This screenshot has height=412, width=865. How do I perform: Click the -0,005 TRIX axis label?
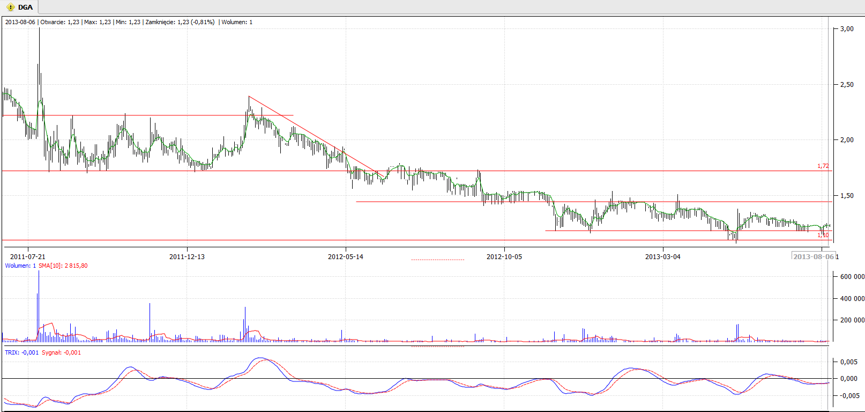849,396
